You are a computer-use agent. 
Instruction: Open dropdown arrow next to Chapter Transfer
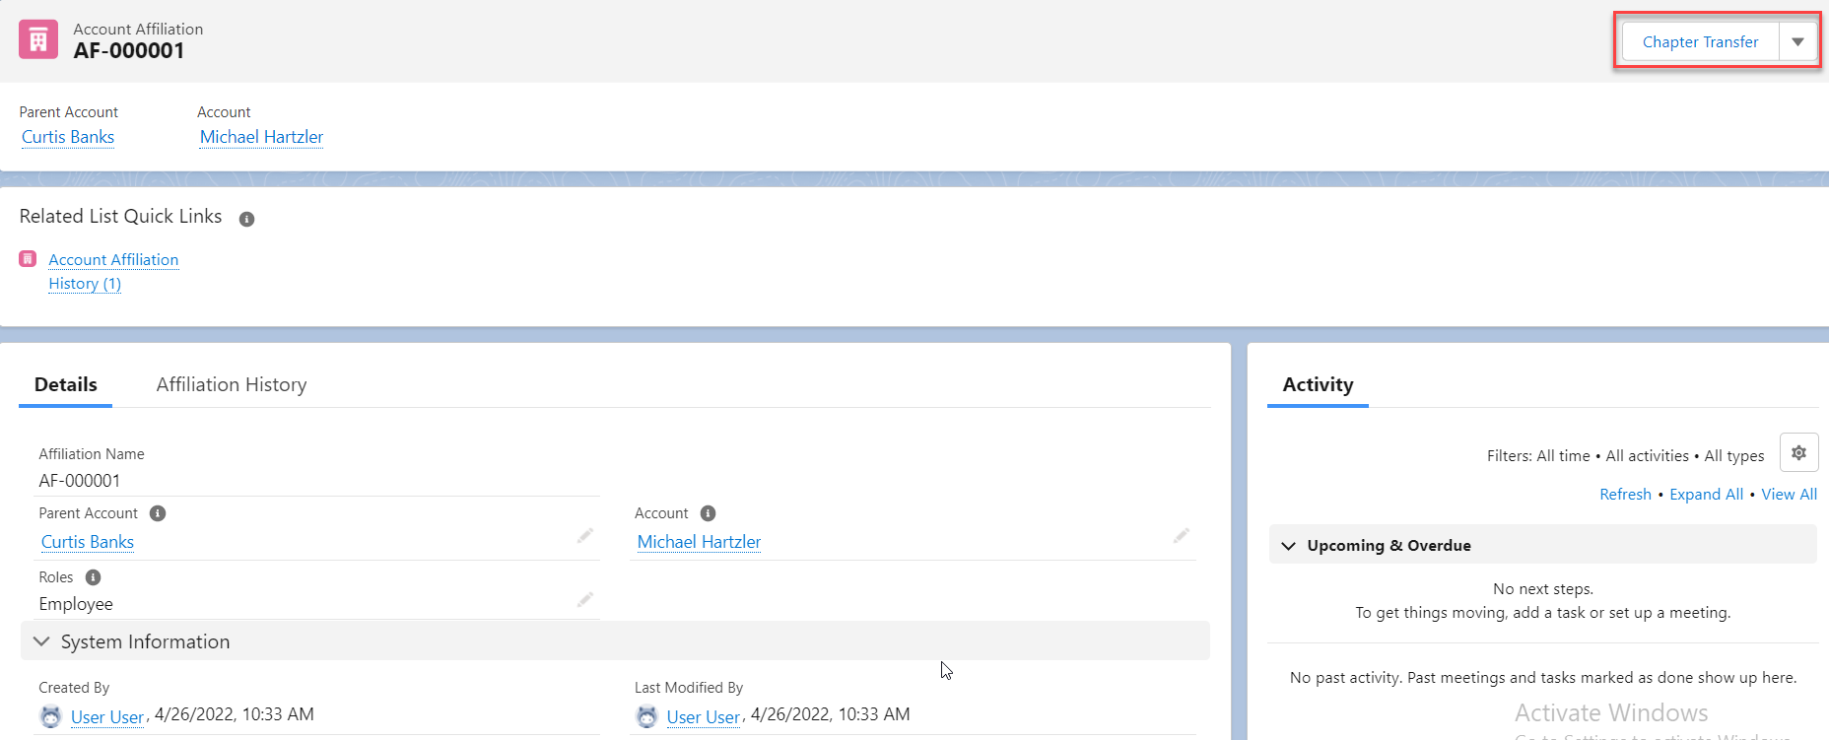tap(1797, 42)
